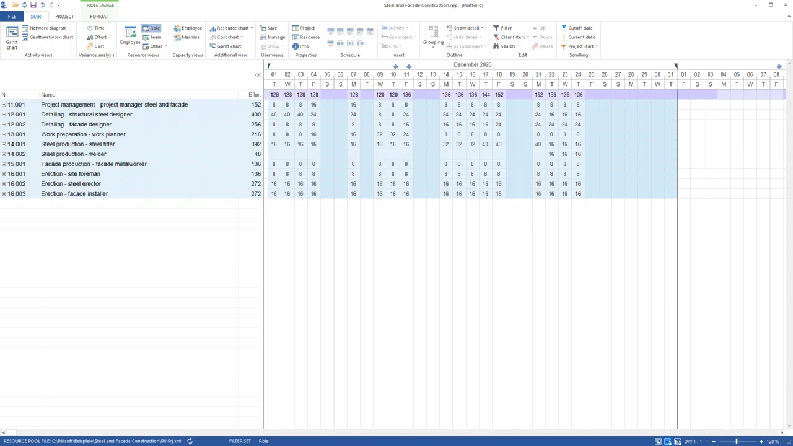Open Employee capacity view
The width and height of the screenshot is (793, 446).
pyautogui.click(x=188, y=28)
